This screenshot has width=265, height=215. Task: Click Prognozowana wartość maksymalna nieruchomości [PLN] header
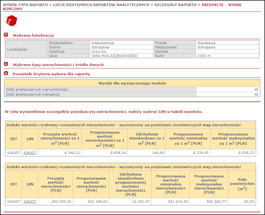coord(209,184)
